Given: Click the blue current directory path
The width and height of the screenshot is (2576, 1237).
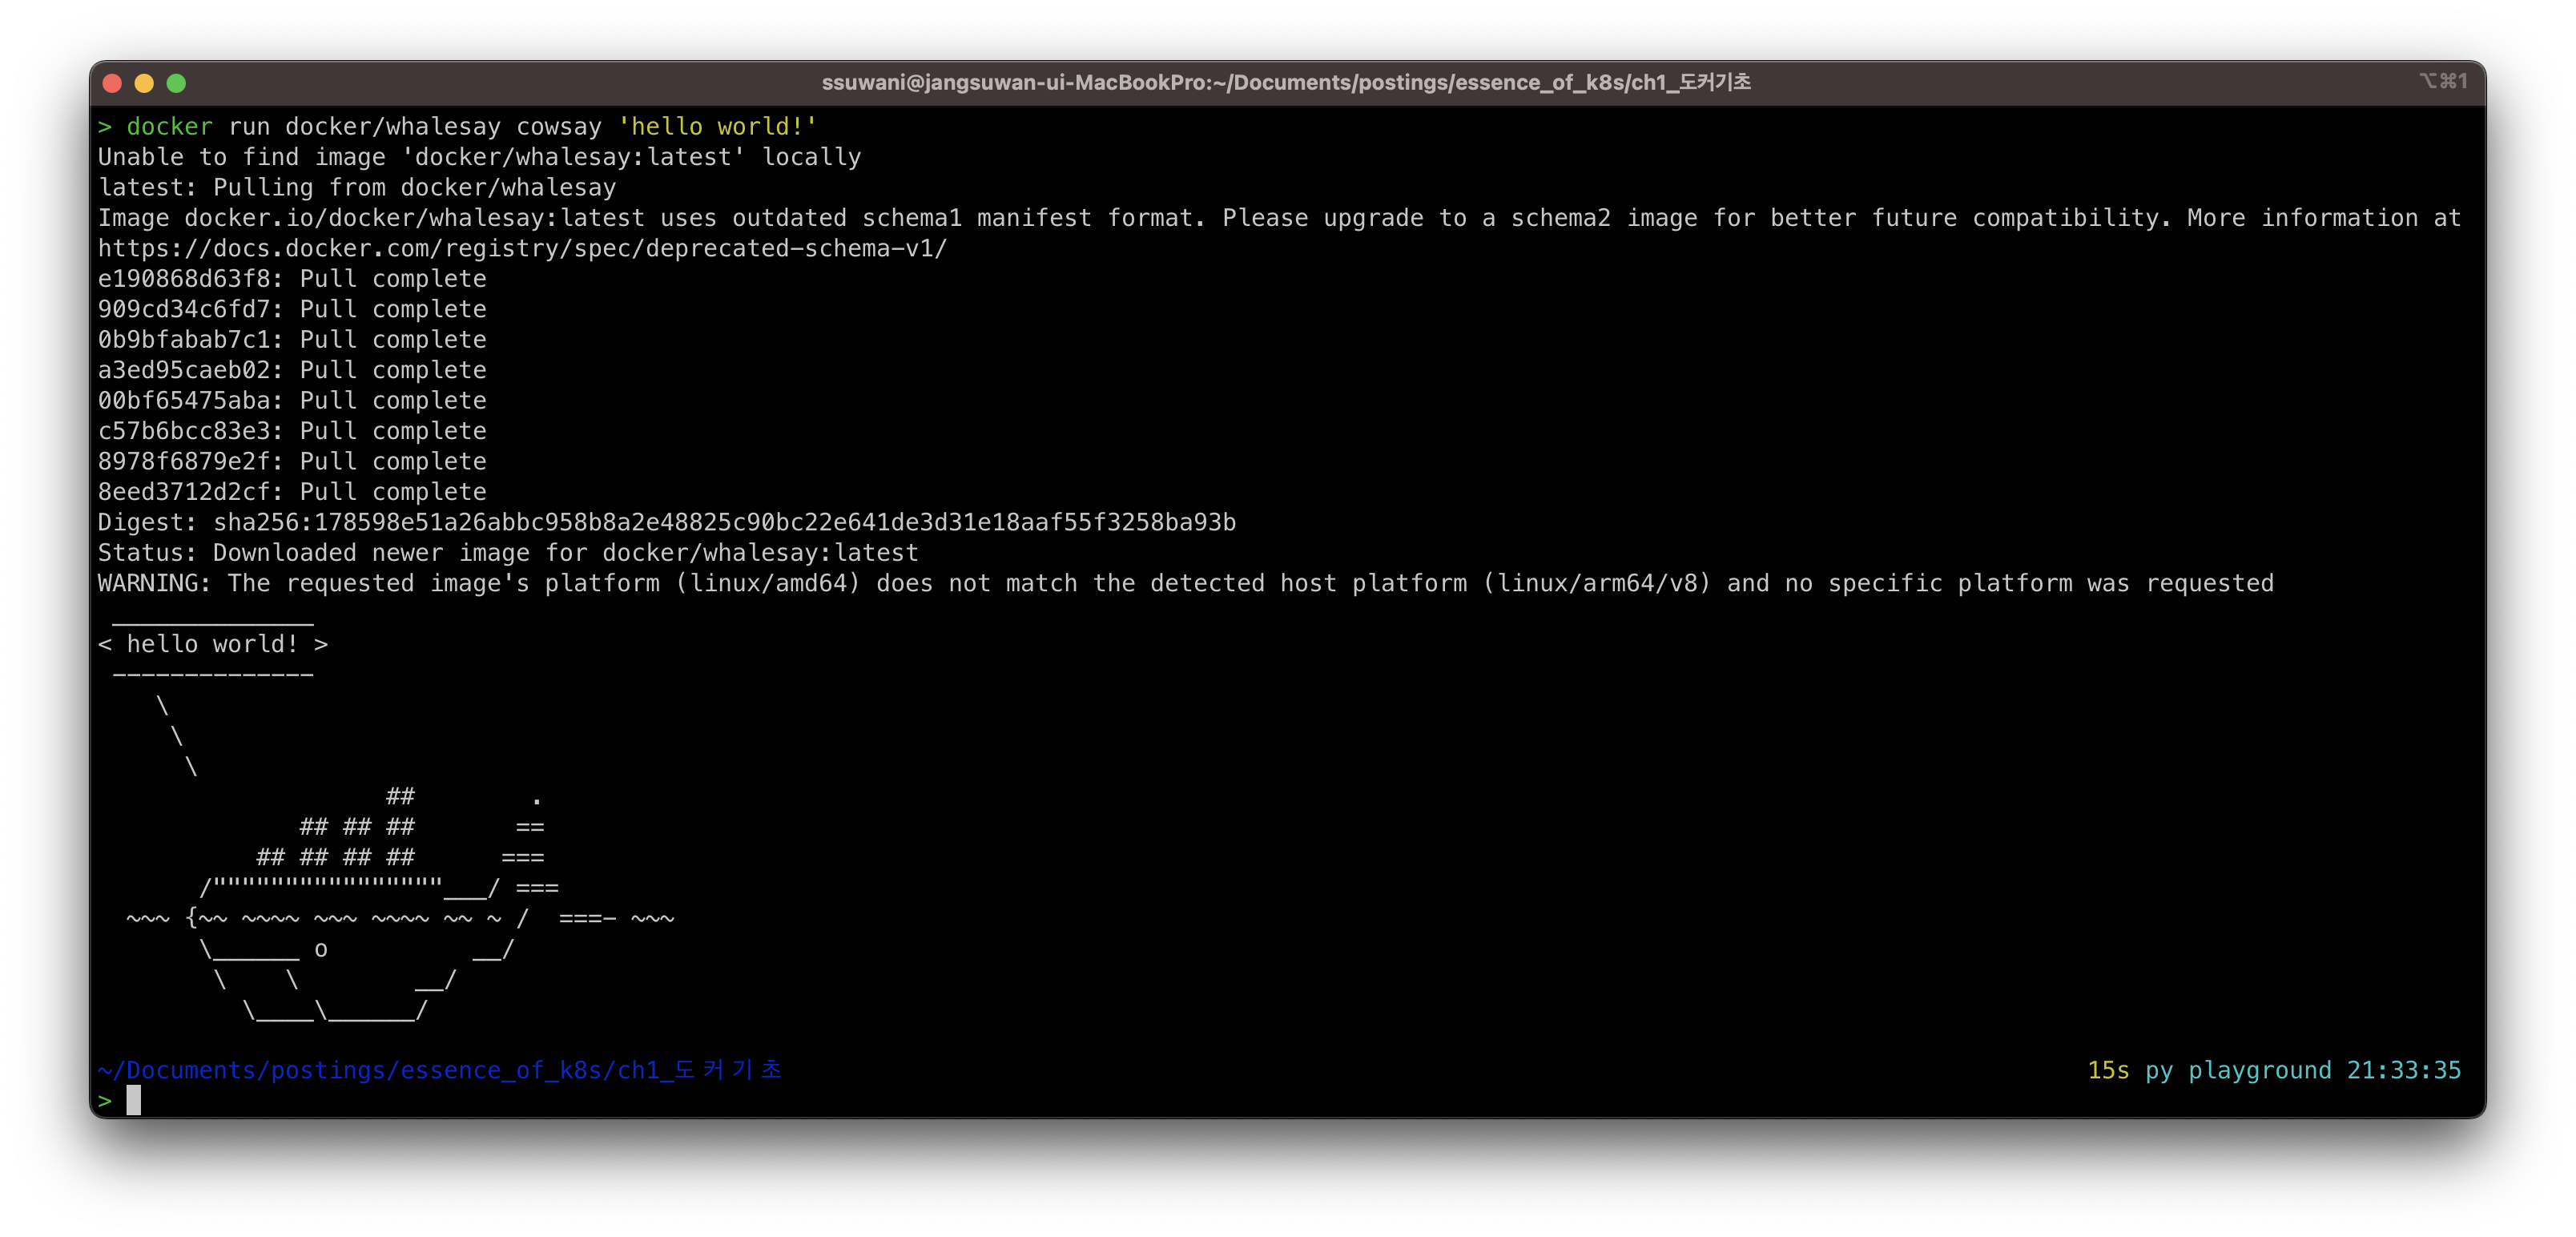Looking at the screenshot, I should click(x=440, y=1071).
